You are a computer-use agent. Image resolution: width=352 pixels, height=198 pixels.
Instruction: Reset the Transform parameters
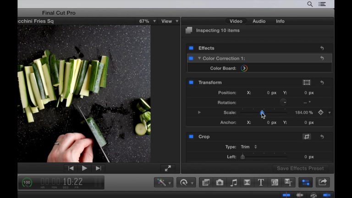pyautogui.click(x=322, y=82)
